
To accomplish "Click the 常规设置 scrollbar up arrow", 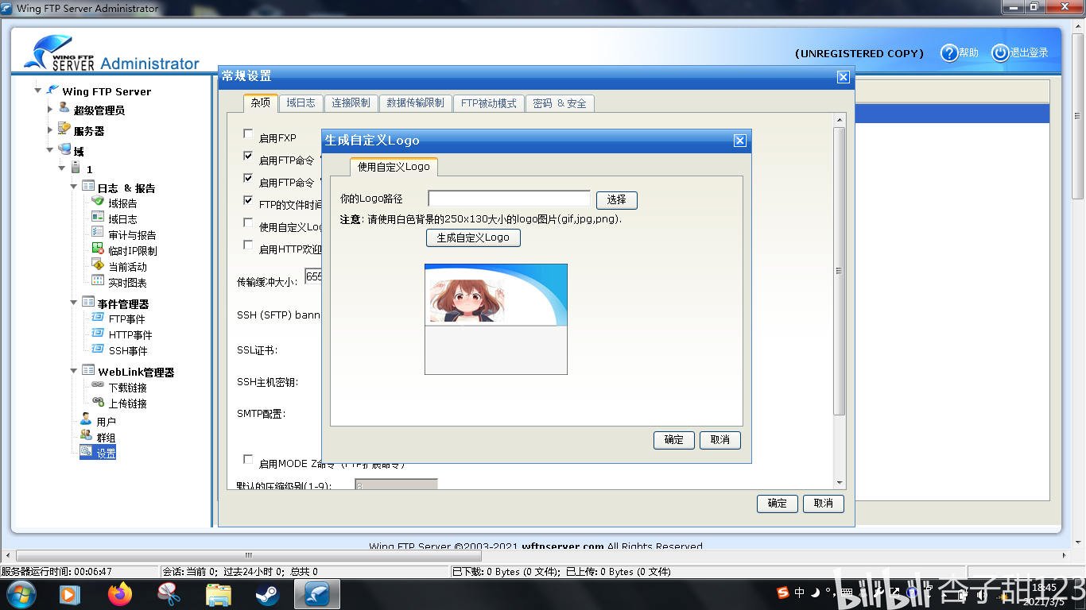I will pyautogui.click(x=839, y=120).
